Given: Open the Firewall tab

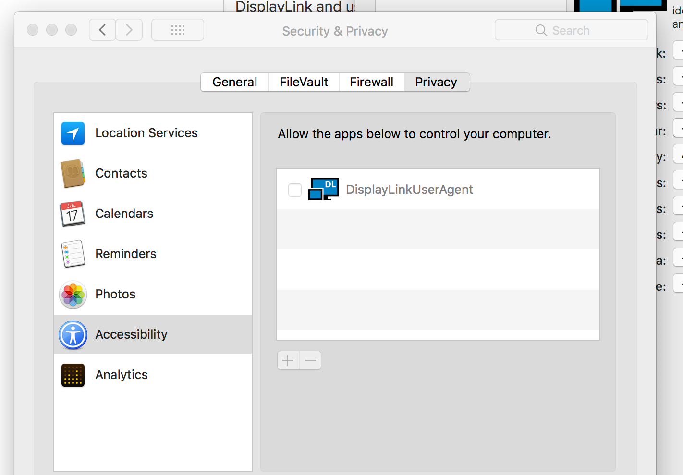Looking at the screenshot, I should [372, 82].
